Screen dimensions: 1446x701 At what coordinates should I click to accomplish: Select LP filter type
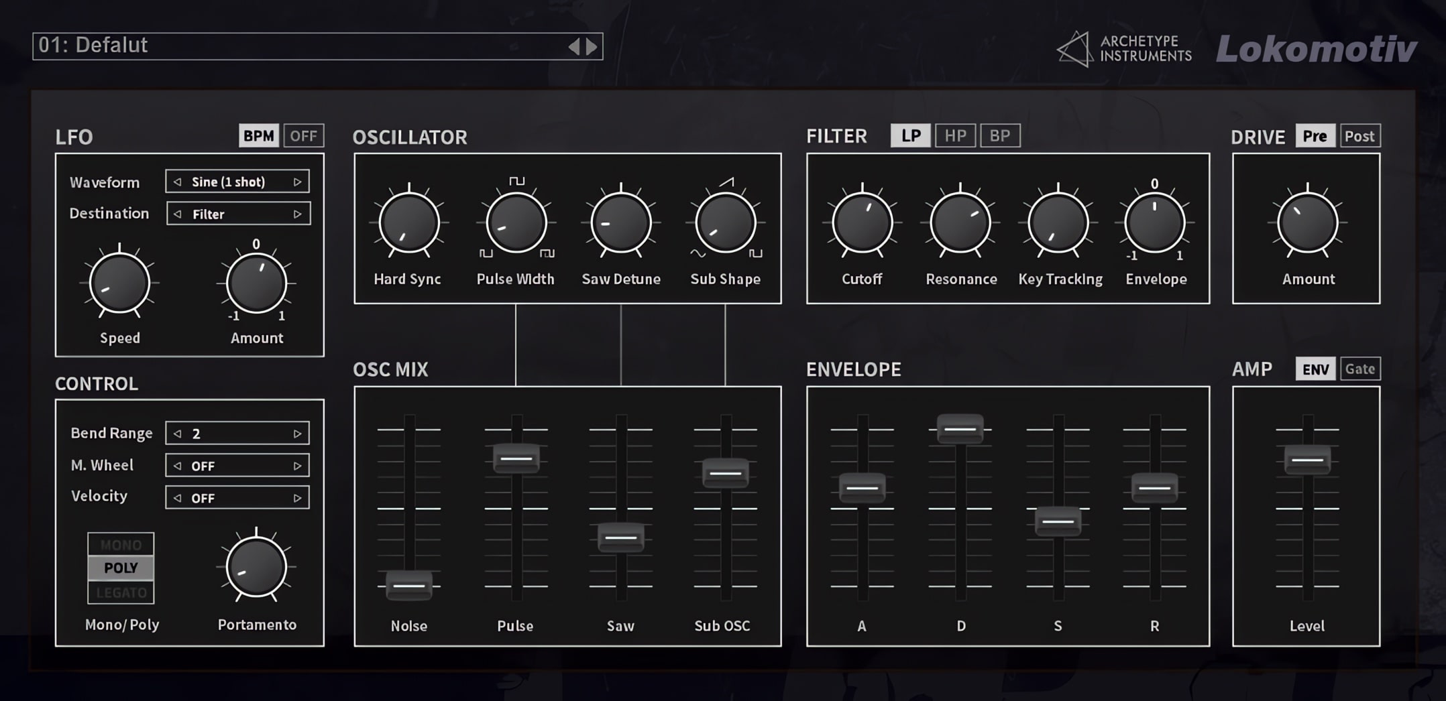[910, 135]
